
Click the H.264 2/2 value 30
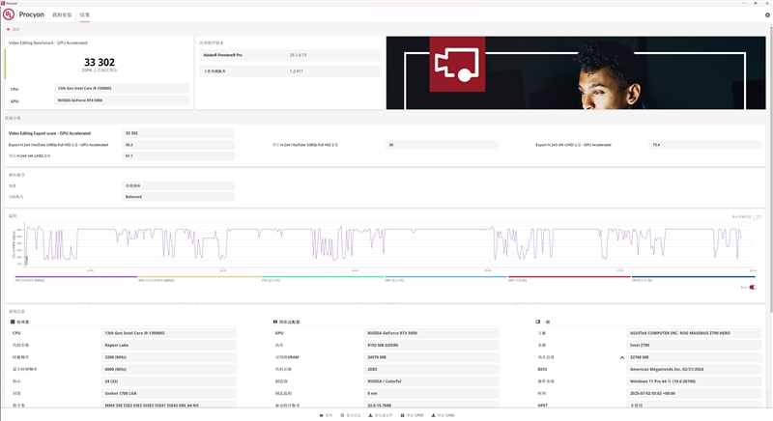tap(442, 145)
